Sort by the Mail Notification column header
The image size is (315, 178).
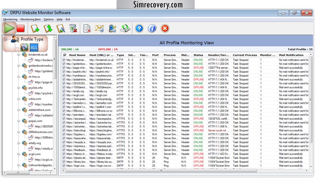pyautogui.click(x=291, y=55)
